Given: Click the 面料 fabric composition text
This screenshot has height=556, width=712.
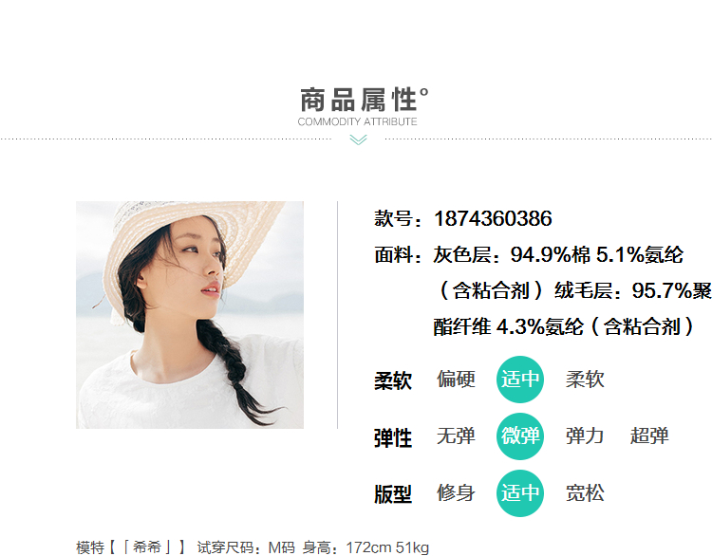Looking at the screenshot, I should 543,290.
